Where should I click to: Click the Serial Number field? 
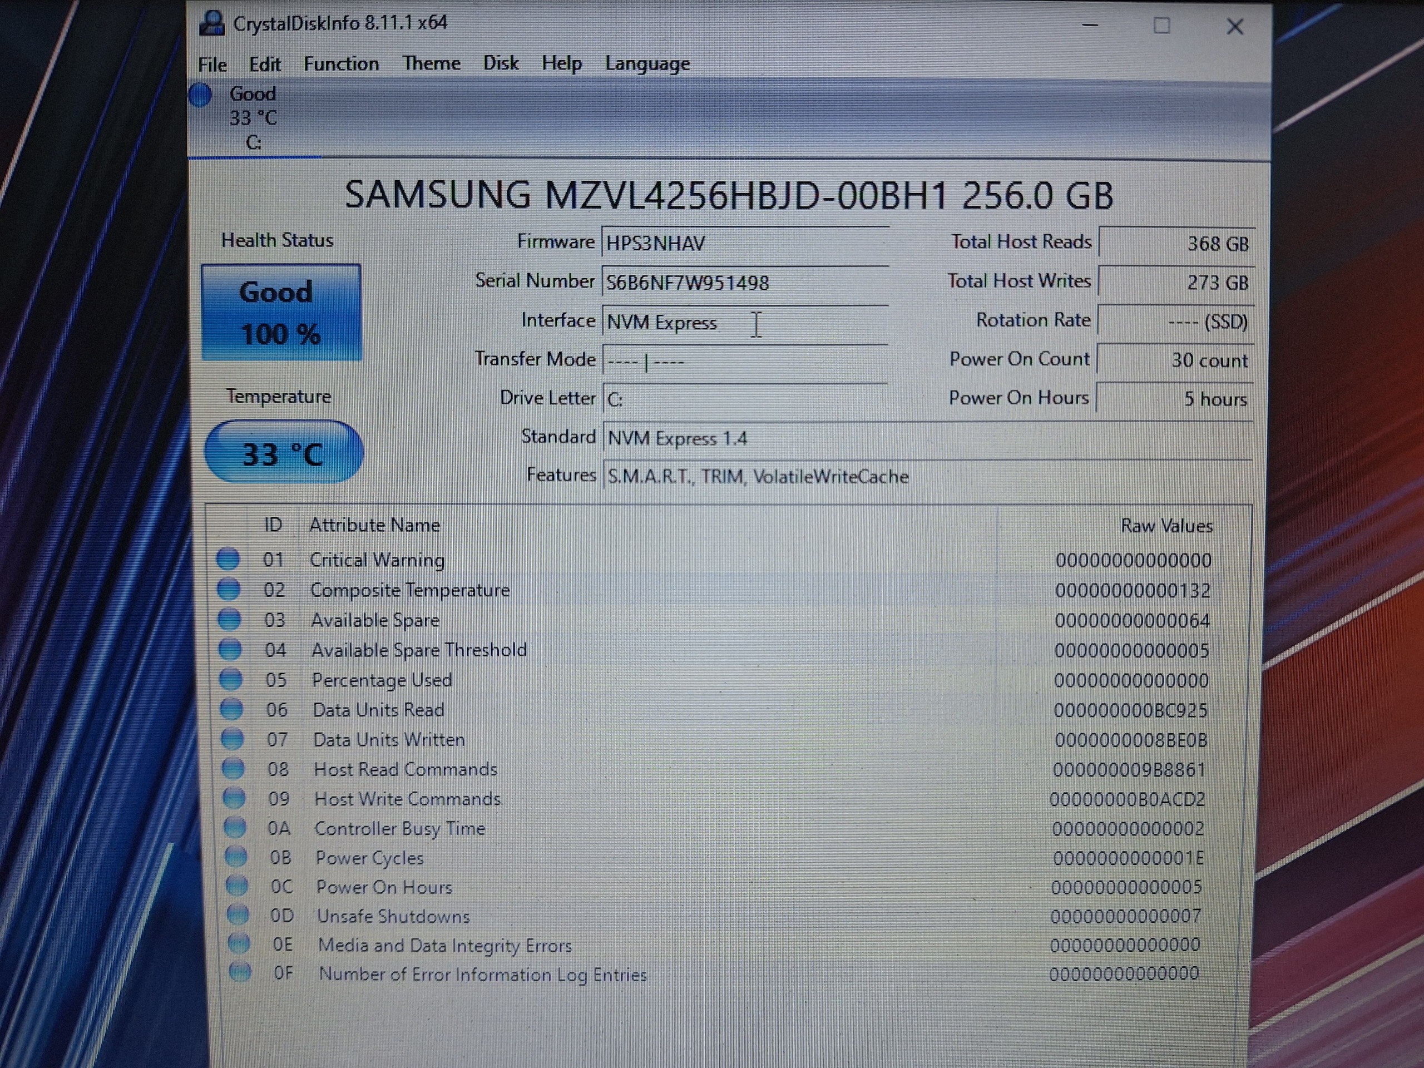click(745, 283)
